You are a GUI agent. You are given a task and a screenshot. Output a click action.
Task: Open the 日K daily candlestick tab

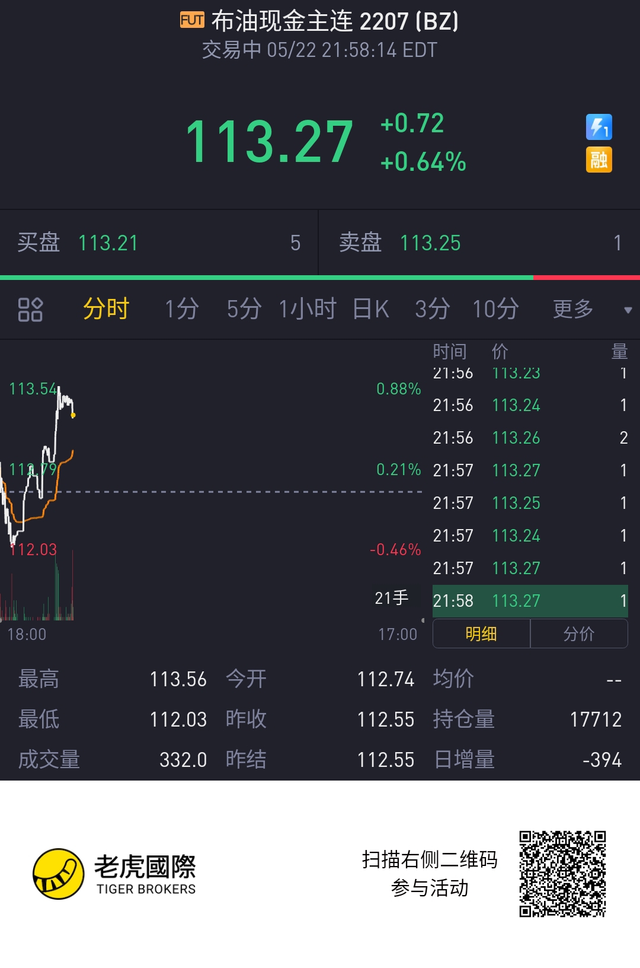371,310
